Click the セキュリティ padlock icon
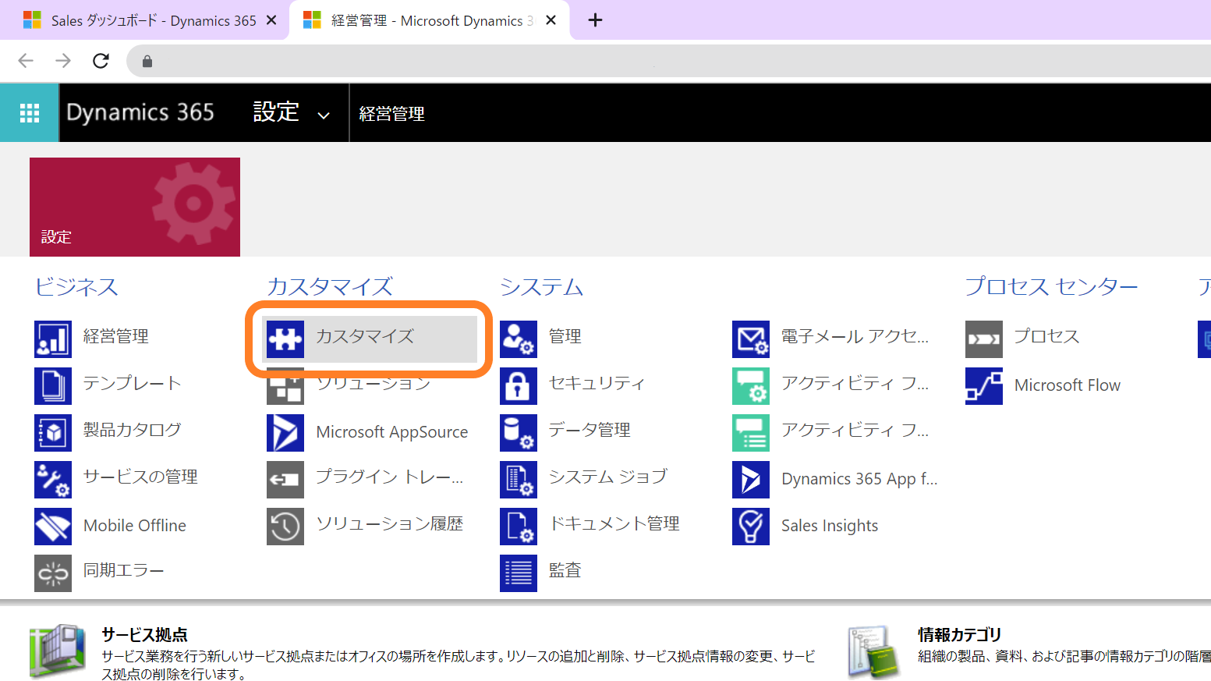This screenshot has width=1211, height=681. coord(519,386)
